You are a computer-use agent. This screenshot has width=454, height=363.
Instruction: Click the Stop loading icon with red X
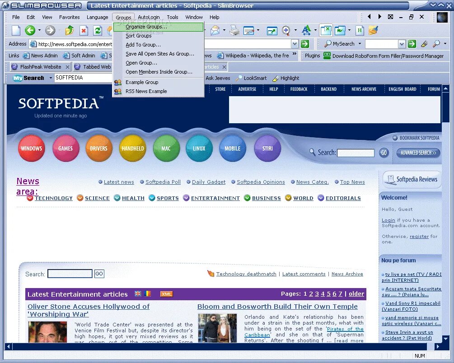pyautogui.click(x=84, y=30)
